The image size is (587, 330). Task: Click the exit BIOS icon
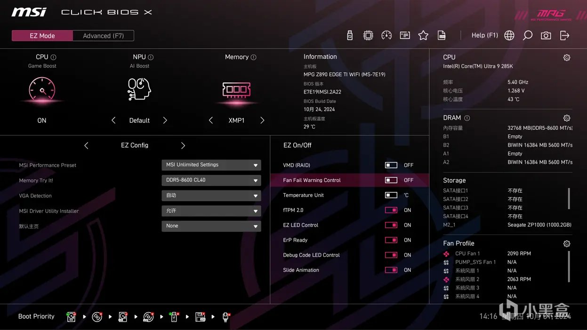(564, 35)
